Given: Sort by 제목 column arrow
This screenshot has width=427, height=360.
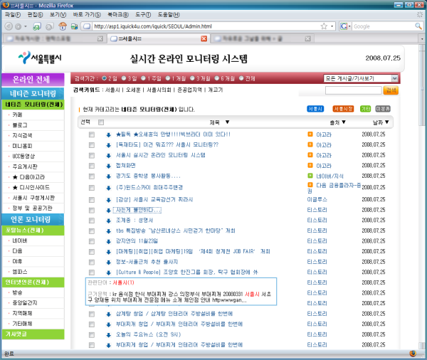Looking at the screenshot, I should pyautogui.click(x=227, y=122).
